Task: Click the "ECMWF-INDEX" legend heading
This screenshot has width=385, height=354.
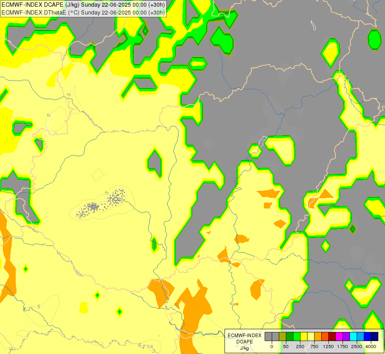Action: [245, 336]
